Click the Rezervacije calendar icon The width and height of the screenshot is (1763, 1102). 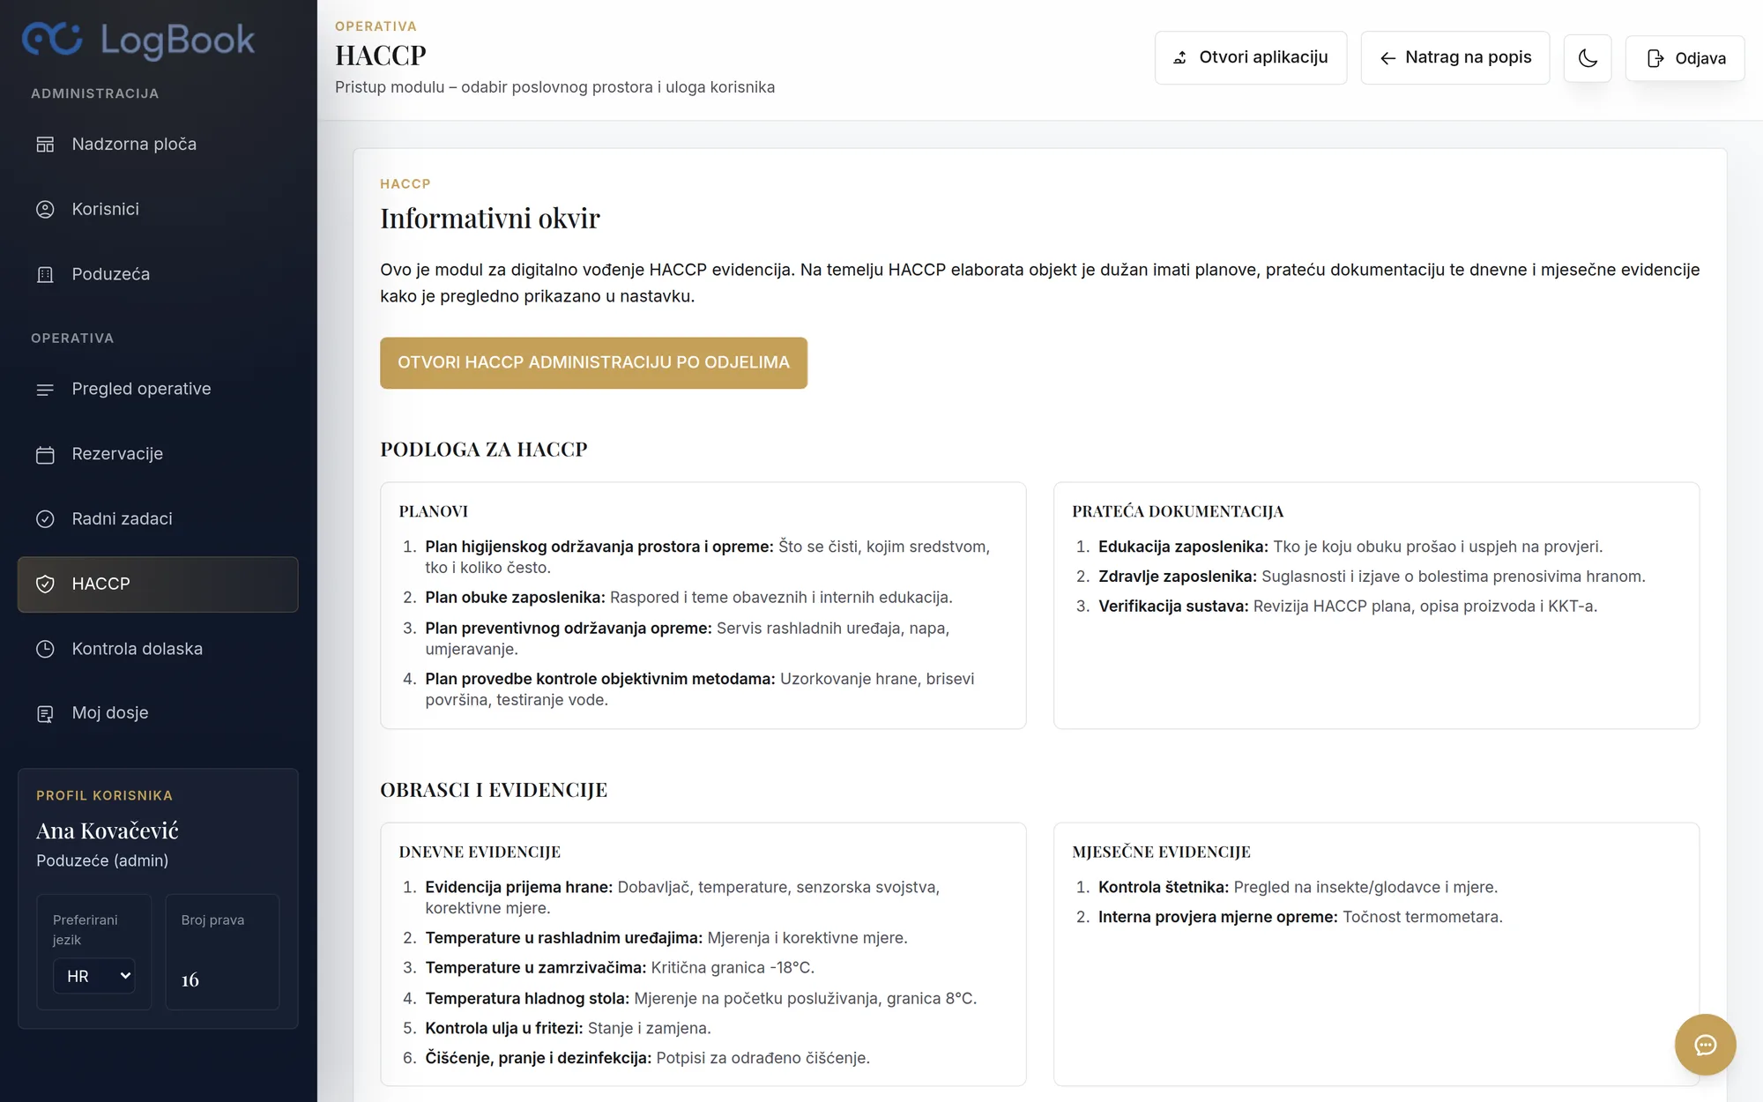pos(45,454)
